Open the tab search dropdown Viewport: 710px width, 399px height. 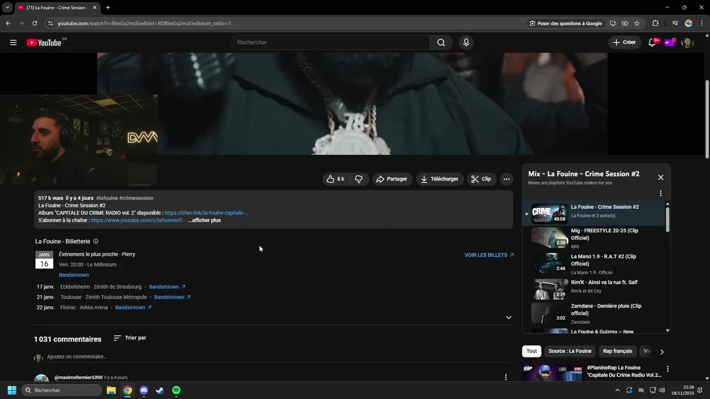[x=7, y=8]
